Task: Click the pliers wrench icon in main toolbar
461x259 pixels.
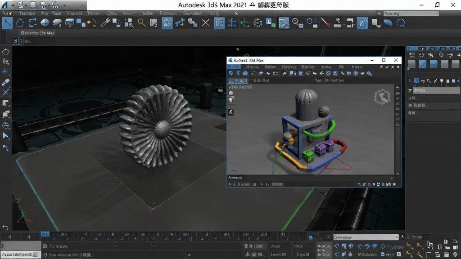Action: (x=105, y=23)
